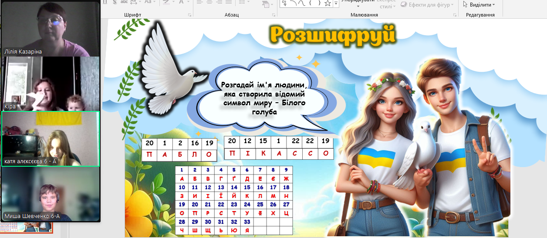547x238 pixels.
Task: Center the paragraph text
Action: click(x=209, y=2)
